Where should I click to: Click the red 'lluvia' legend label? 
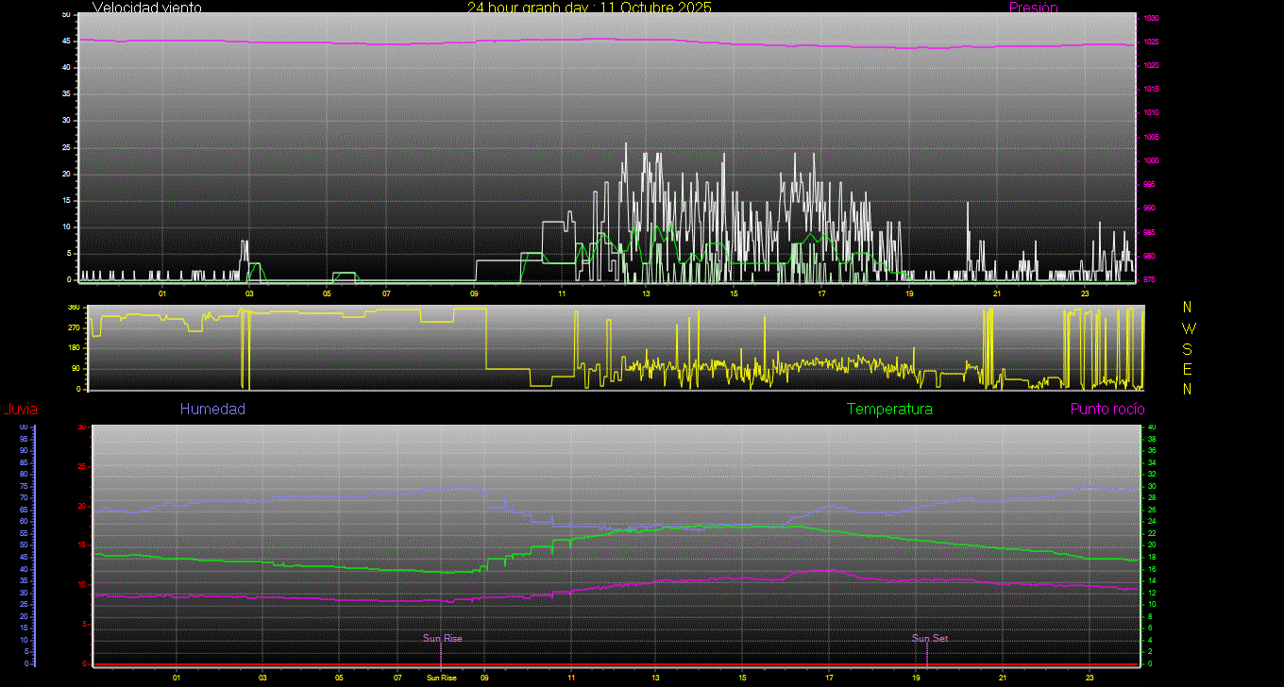[x=20, y=410]
